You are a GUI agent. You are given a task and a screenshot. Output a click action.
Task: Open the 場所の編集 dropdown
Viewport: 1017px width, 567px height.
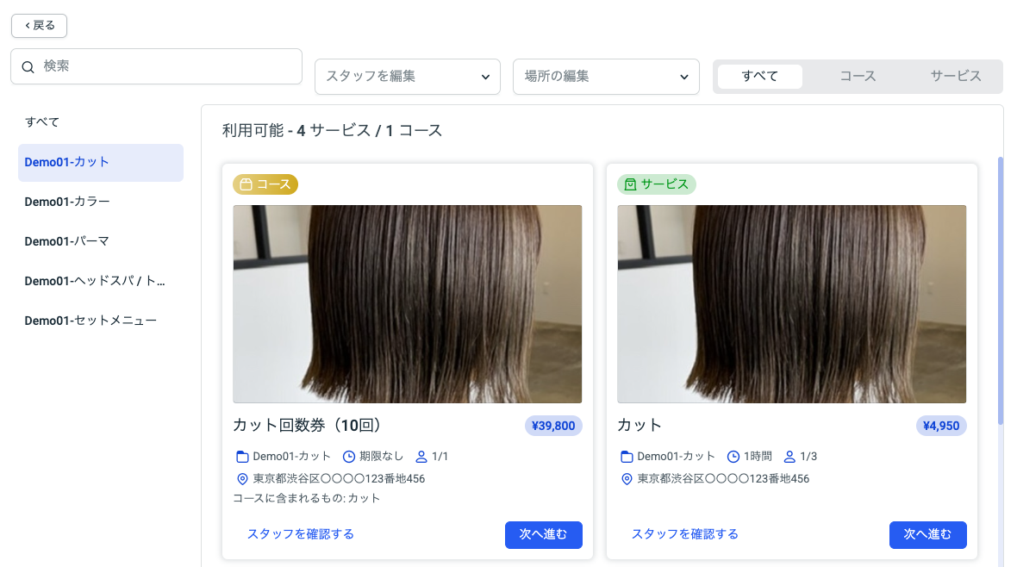(x=606, y=77)
